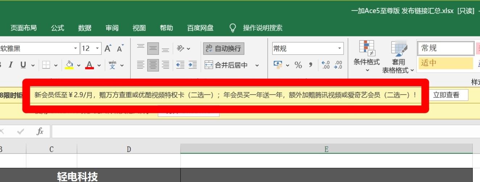Toggle center horizontal alignment

153,65
